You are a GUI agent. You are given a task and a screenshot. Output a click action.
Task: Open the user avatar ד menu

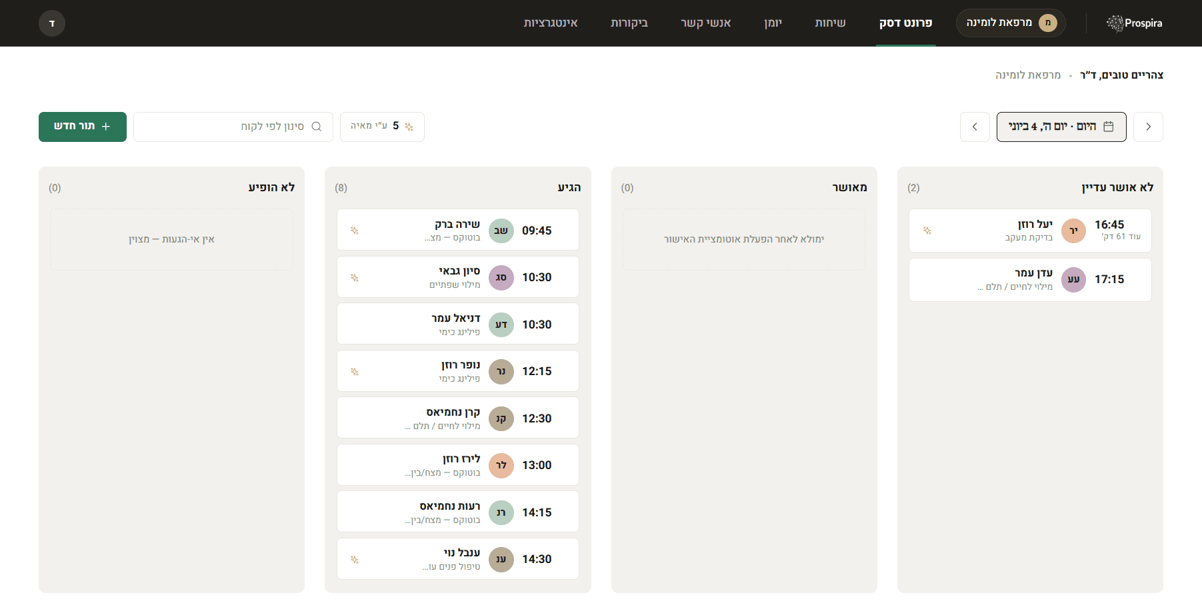(x=52, y=23)
